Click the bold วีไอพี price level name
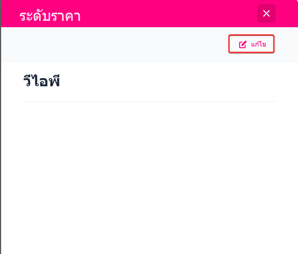 click(x=42, y=81)
